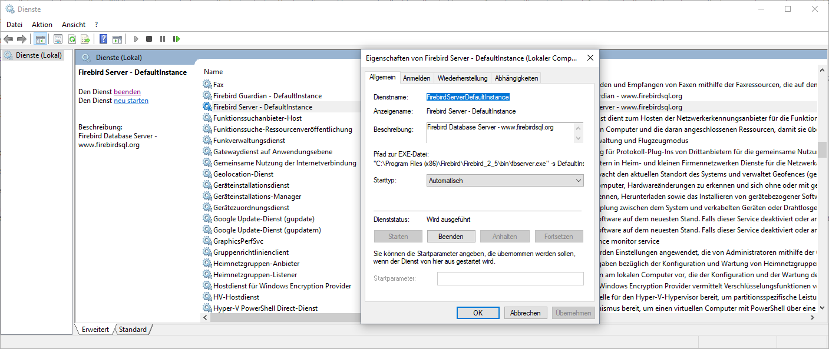Viewport: 829px width, 349px height.
Task: Click gear icon next to Heimnetzgruppen-Listener
Action: 207,275
